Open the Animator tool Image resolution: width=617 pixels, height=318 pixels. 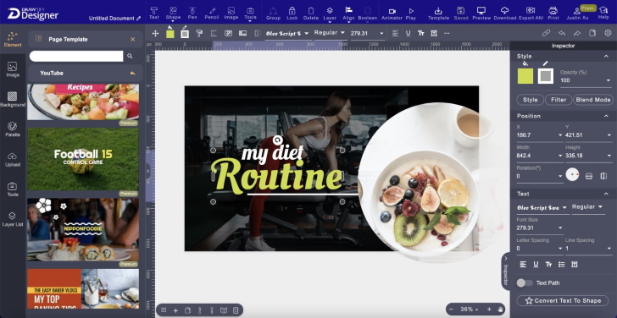pyautogui.click(x=392, y=14)
